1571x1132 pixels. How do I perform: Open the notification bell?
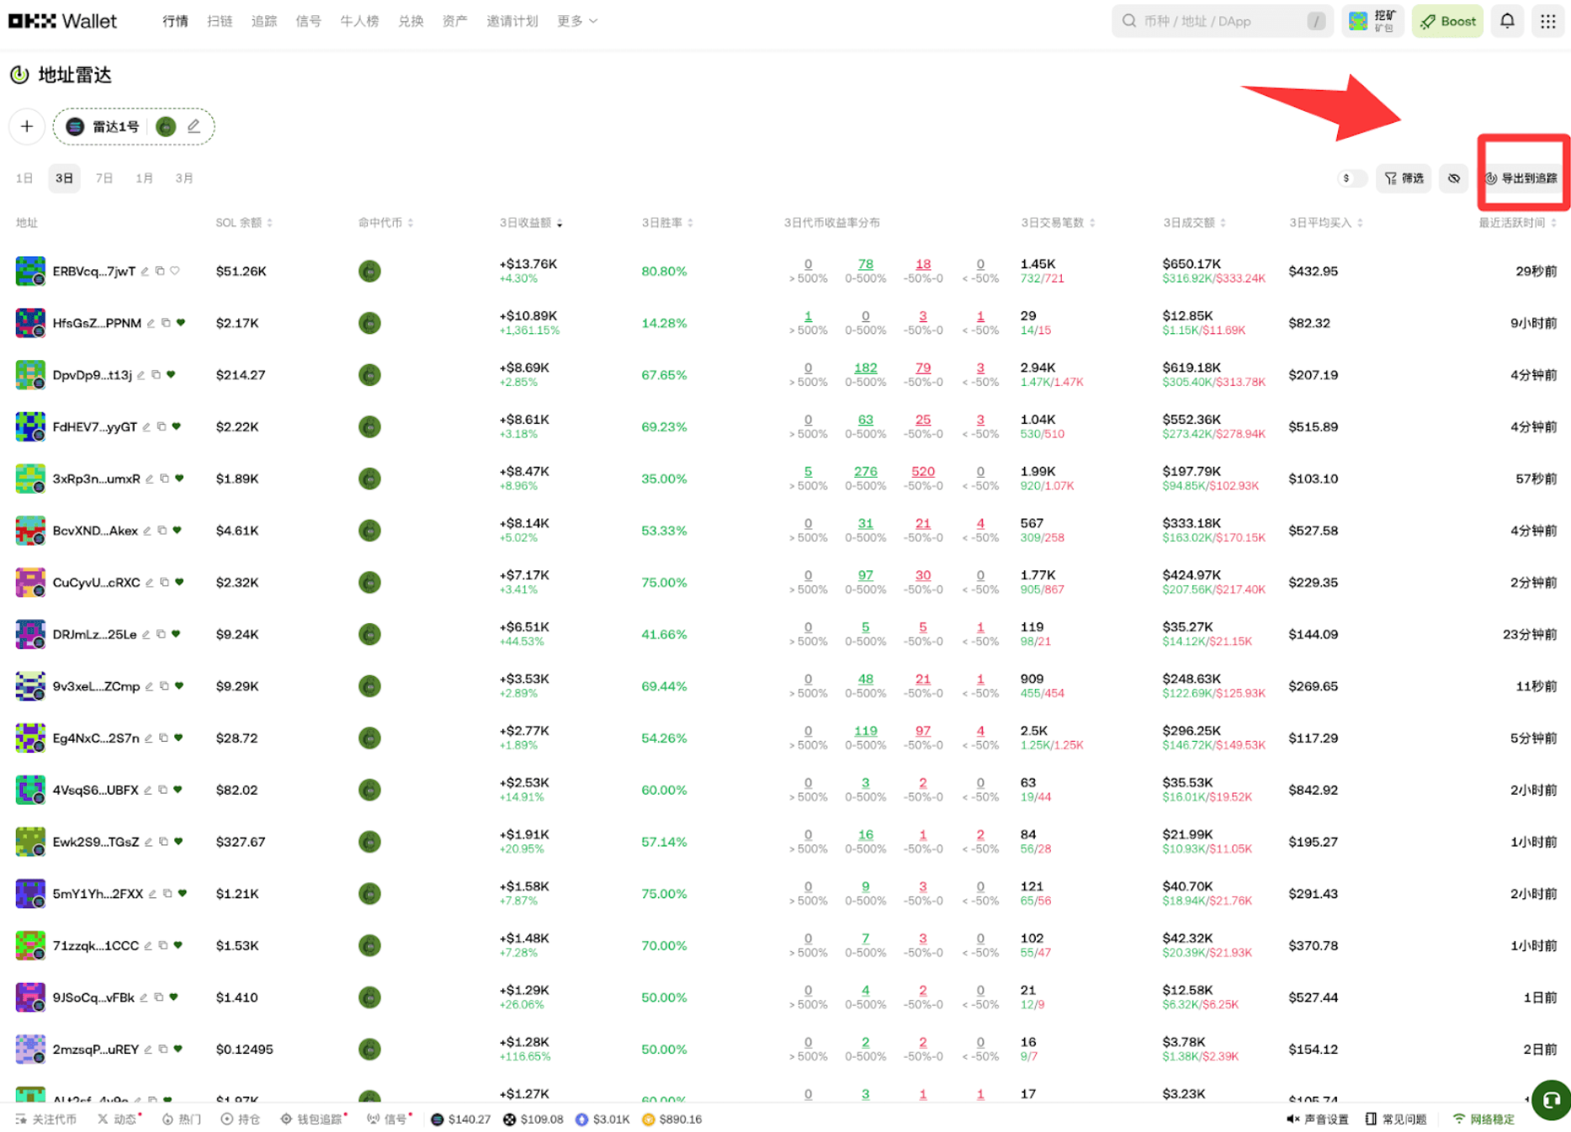(1506, 21)
